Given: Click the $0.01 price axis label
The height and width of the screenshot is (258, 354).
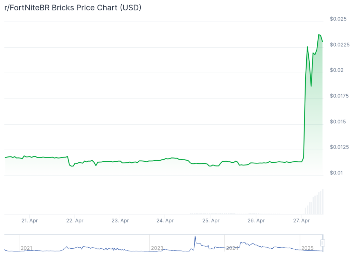Looking at the screenshot, I should (x=336, y=173).
